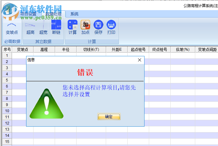Image resolution: width=218 pixels, height=146 pixels.
Task: Click the 半径 cell in row 15
Action: coord(65,142)
